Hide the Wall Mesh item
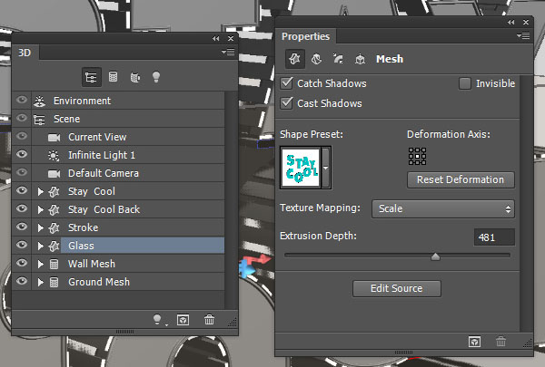This screenshot has height=367, width=545. tap(22, 263)
